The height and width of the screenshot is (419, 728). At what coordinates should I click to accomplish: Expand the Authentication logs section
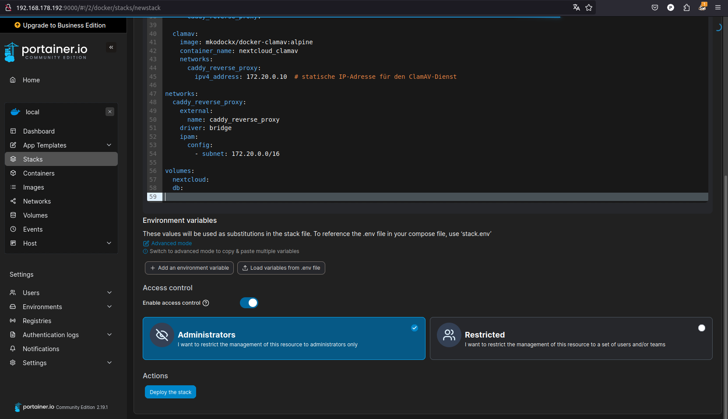point(109,335)
